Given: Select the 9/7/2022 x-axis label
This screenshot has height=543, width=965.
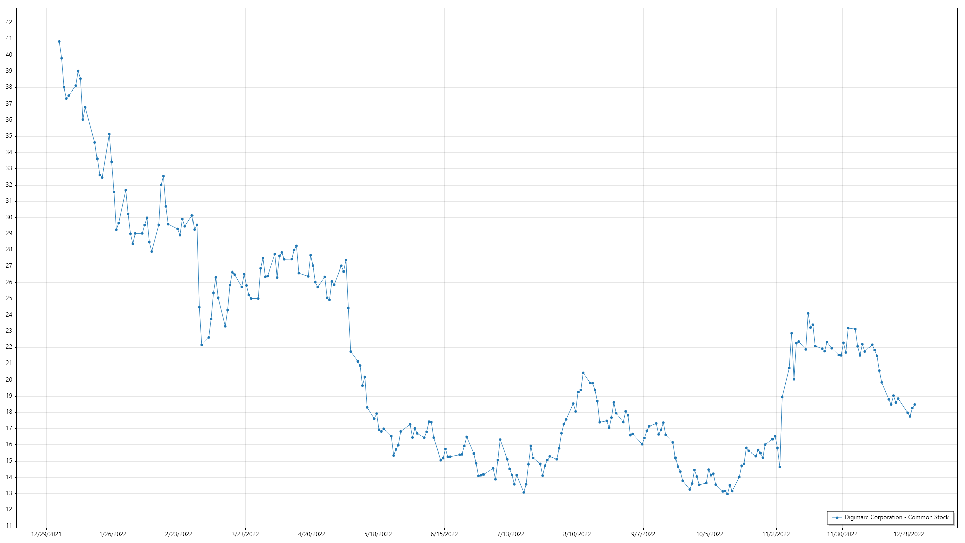Looking at the screenshot, I should [x=643, y=534].
